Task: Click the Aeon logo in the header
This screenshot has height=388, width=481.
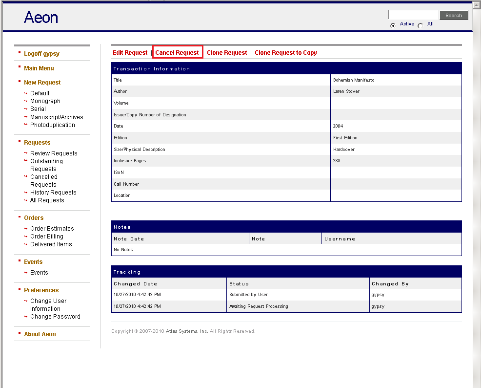Action: click(x=41, y=18)
